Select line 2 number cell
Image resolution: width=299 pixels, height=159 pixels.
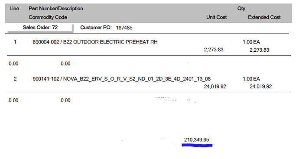(x=15, y=79)
